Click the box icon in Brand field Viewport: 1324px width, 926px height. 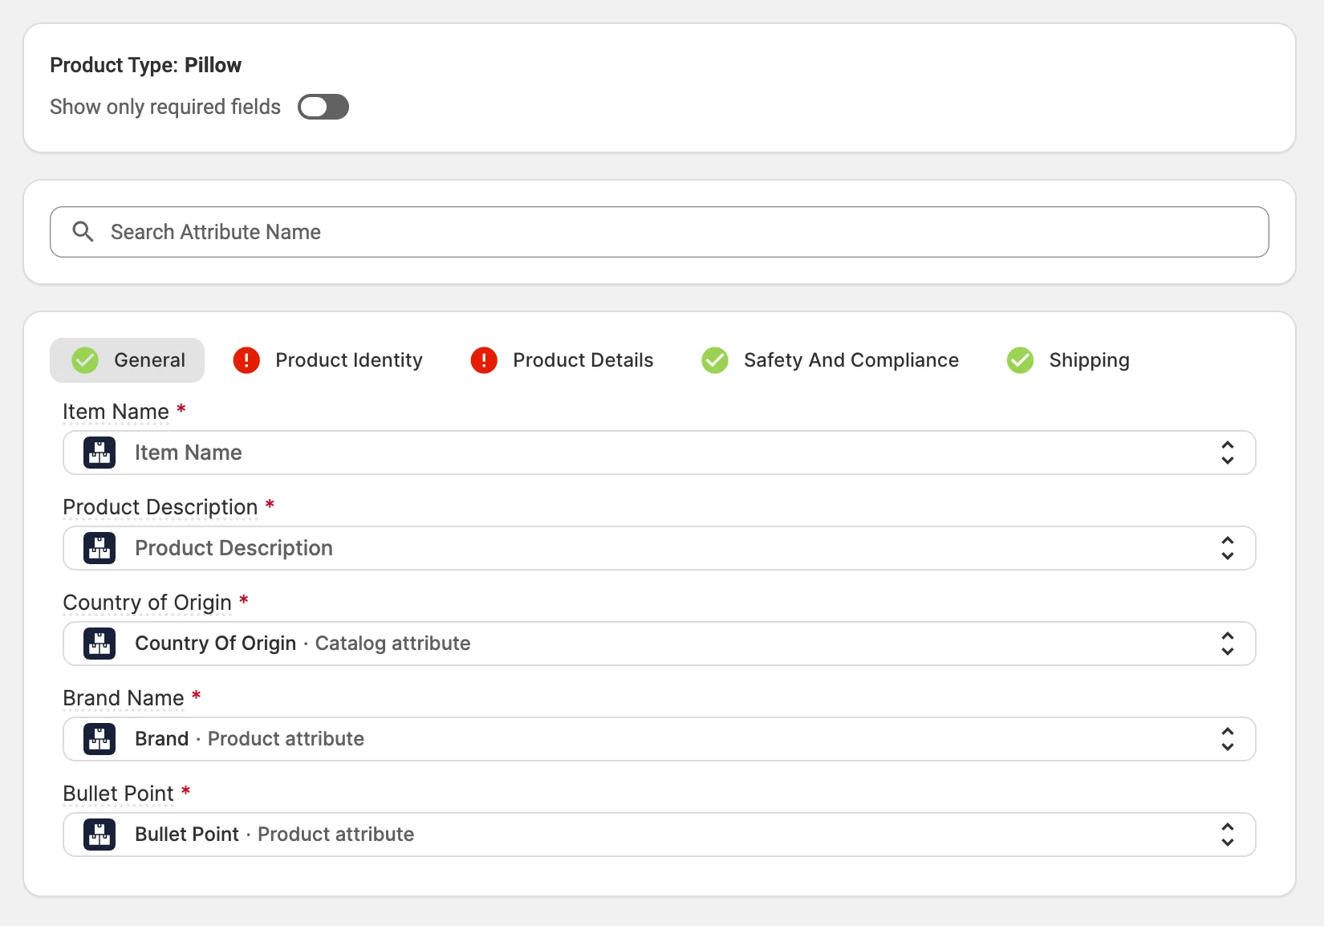pyautogui.click(x=100, y=739)
